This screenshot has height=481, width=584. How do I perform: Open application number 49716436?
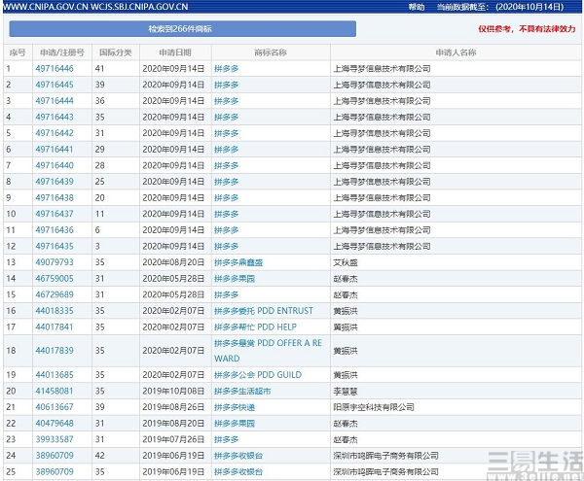[55, 230]
